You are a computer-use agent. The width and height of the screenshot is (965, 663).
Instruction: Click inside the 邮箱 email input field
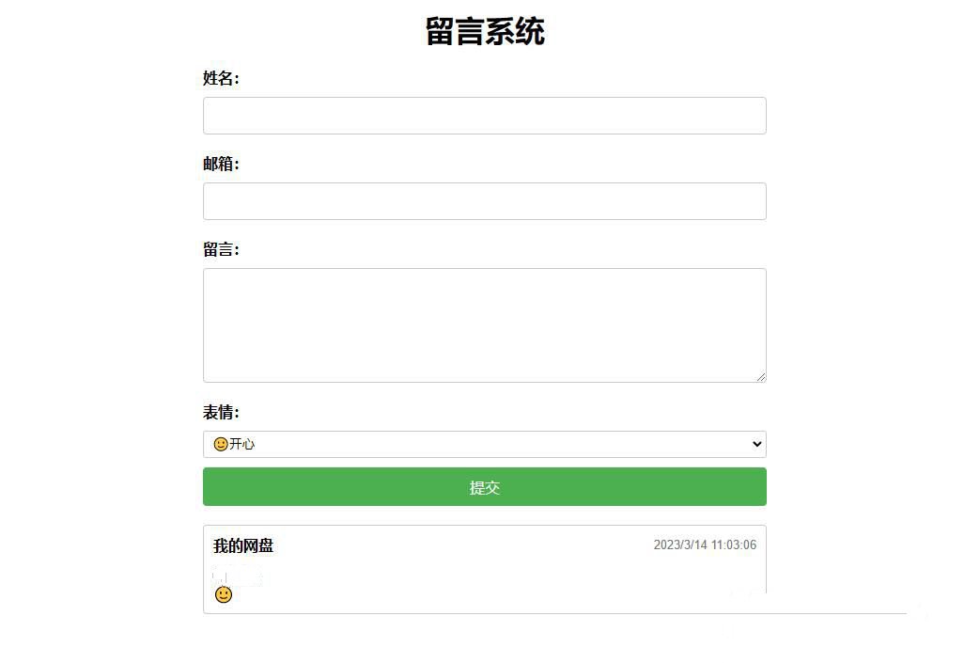[484, 200]
